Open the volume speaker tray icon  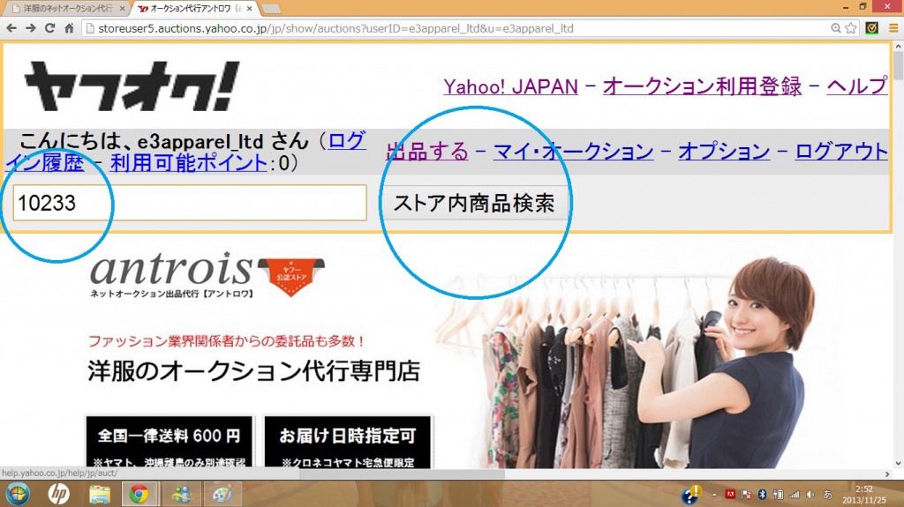point(810,495)
